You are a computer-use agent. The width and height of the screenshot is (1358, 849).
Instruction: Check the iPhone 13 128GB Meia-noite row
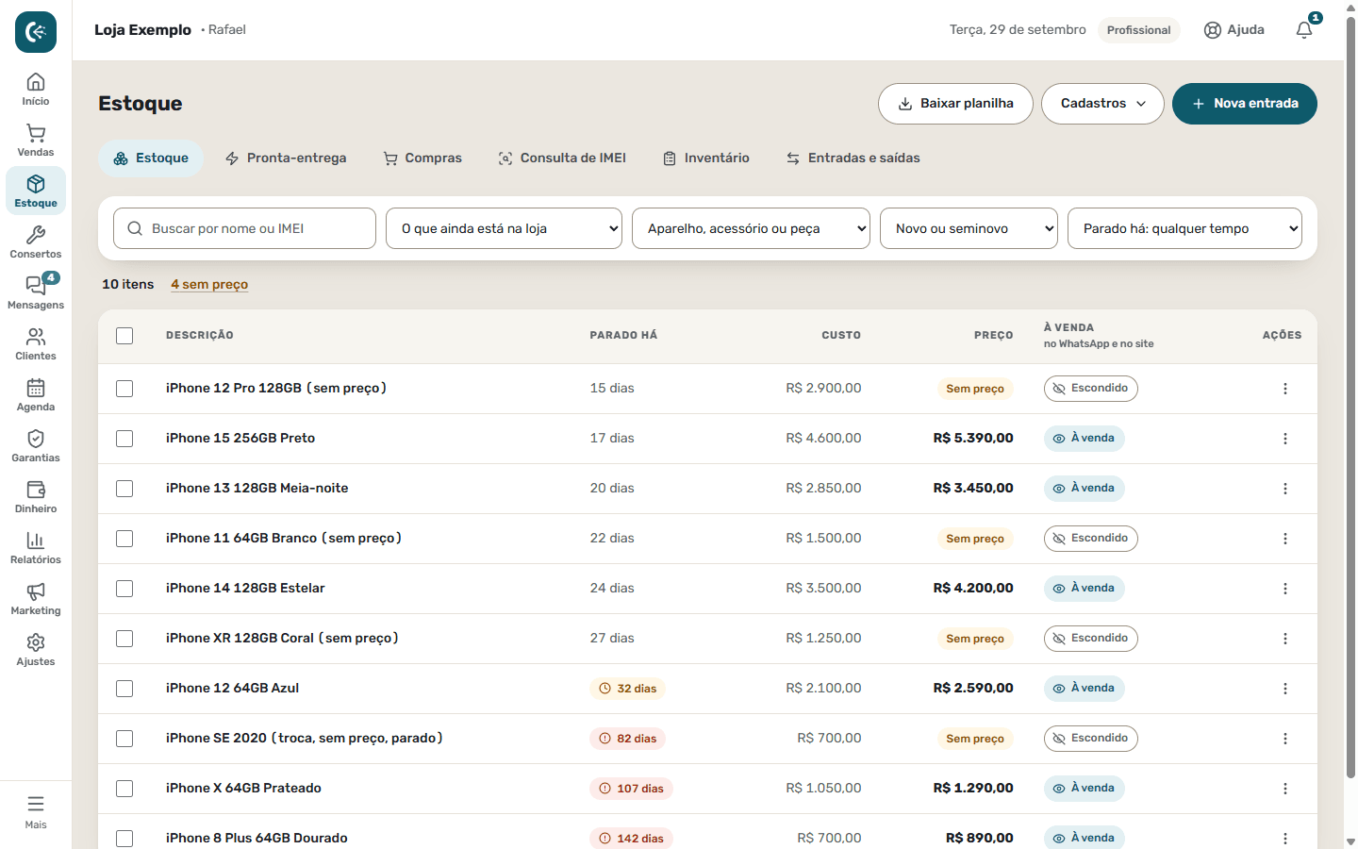point(124,489)
